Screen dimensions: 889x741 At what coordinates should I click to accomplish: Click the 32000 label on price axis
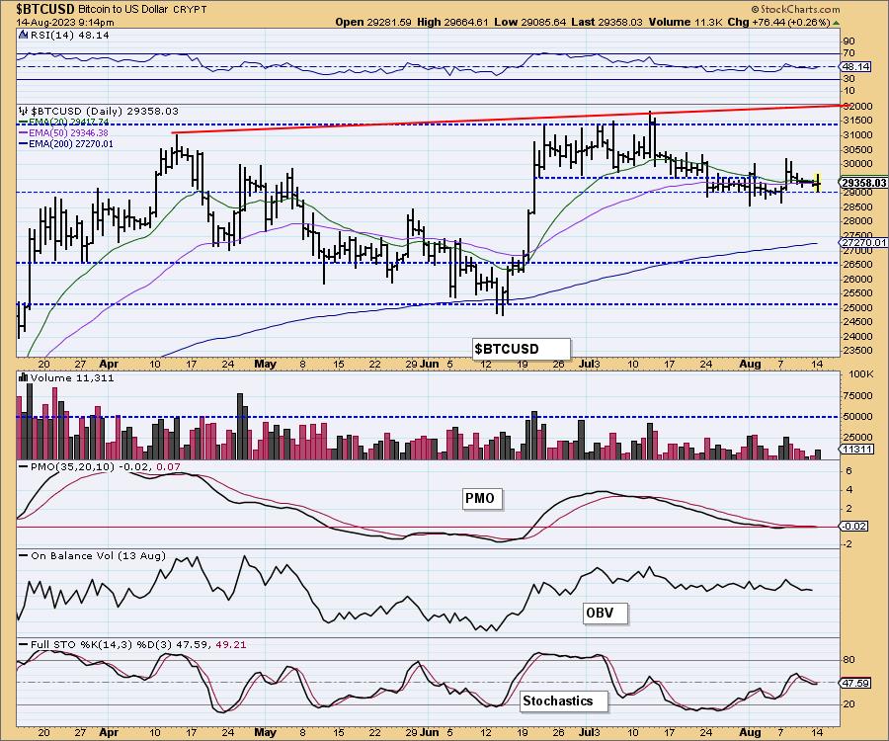(x=857, y=106)
